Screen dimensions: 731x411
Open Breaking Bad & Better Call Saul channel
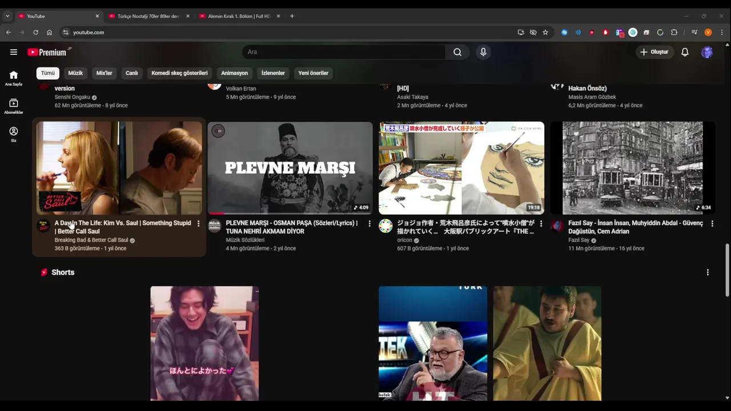91,240
